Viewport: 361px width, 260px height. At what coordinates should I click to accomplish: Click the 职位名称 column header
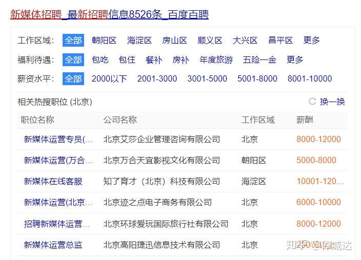pos(37,120)
